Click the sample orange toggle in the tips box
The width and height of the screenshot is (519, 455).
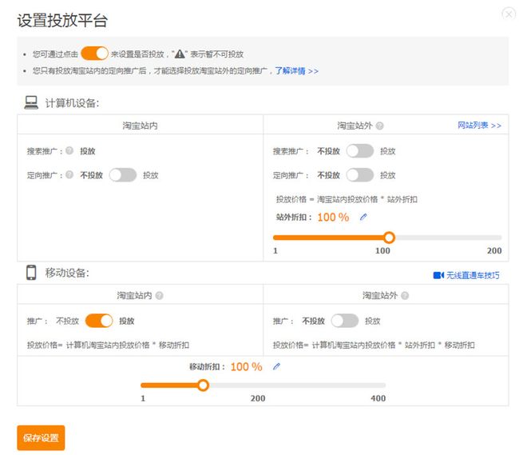[x=95, y=54]
